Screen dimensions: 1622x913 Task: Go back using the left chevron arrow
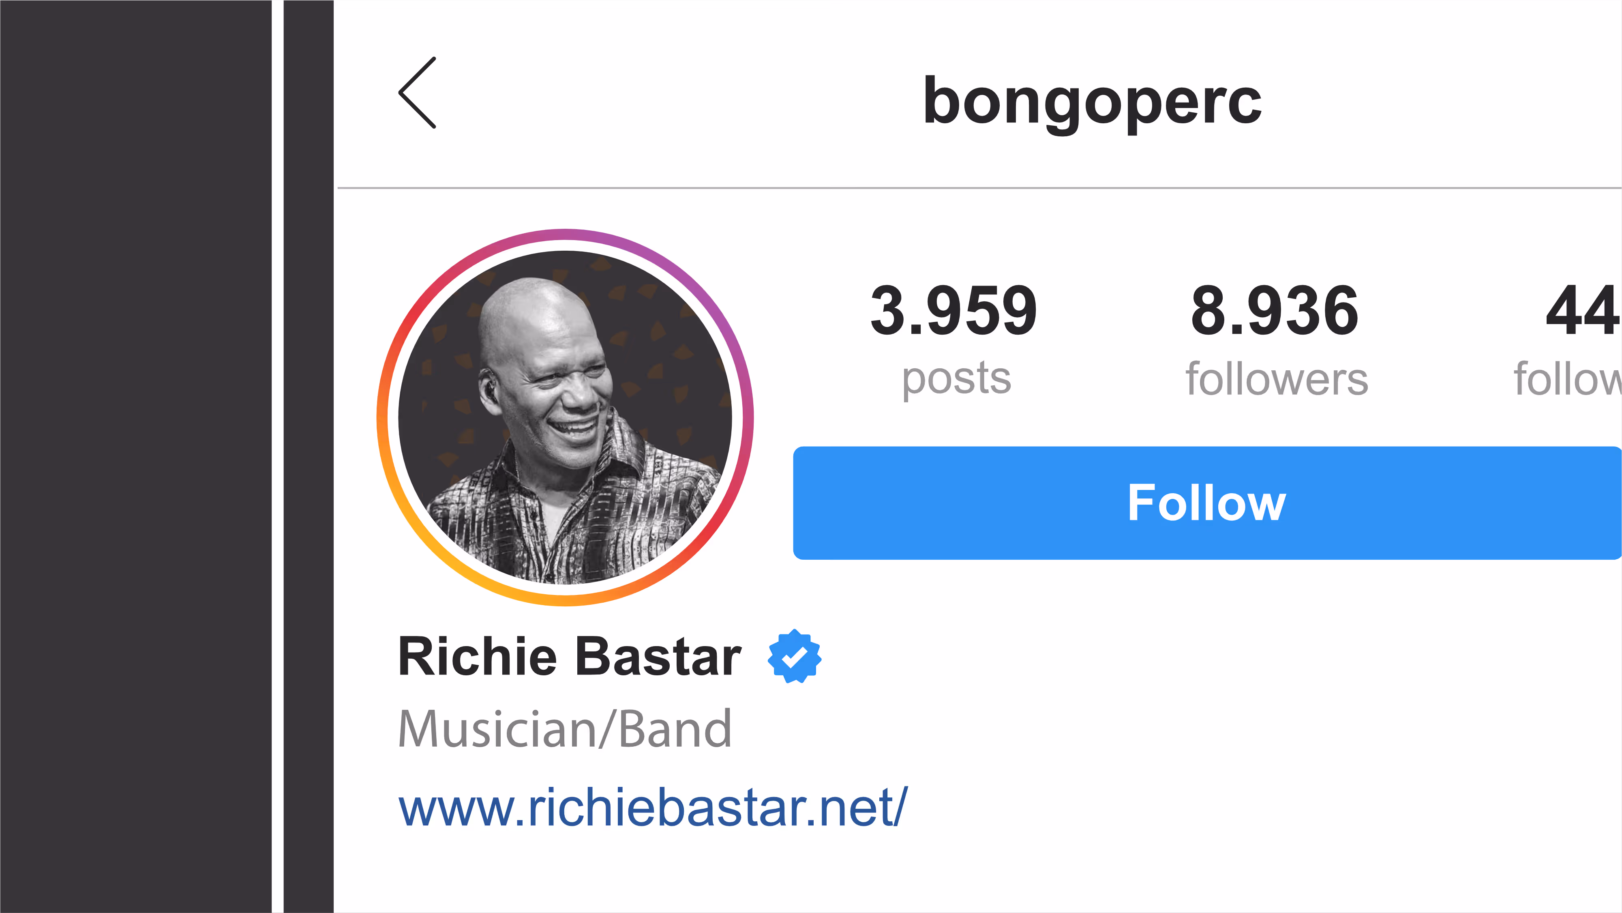418,92
